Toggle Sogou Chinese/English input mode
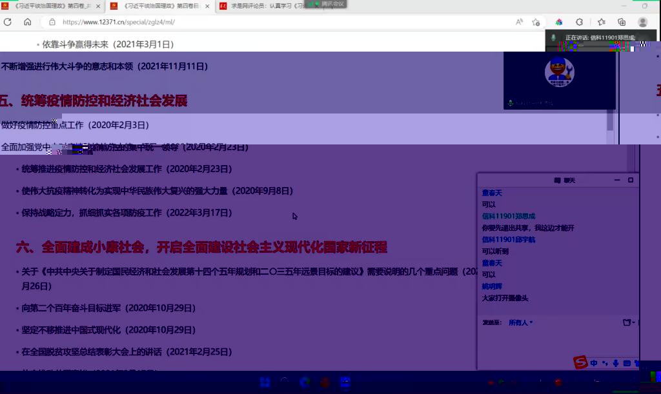The image size is (661, 394). pyautogui.click(x=593, y=364)
